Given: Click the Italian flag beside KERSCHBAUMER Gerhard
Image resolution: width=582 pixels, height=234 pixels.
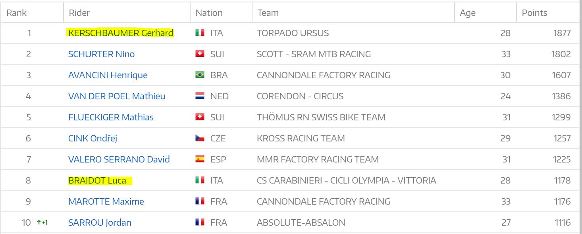Looking at the screenshot, I should click(x=200, y=33).
